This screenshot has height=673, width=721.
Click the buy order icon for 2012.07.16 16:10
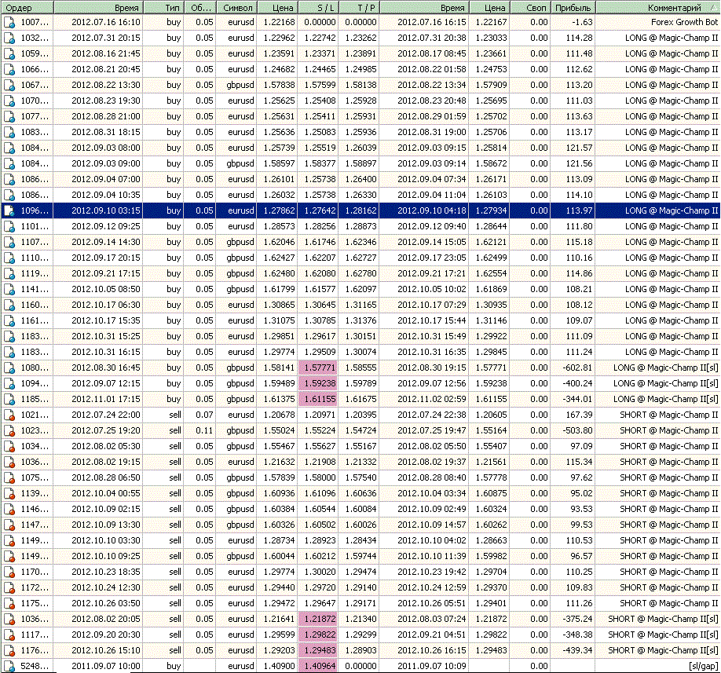coord(9,23)
